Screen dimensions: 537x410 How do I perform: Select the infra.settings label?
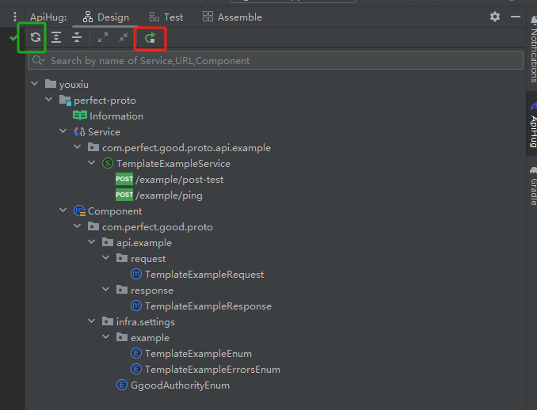tap(145, 322)
